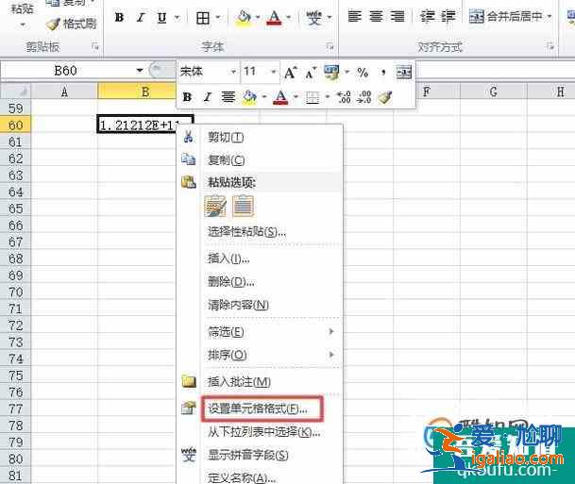The image size is (575, 484).
Task: Open mini toolbar font size 11 dropdown
Action: (273, 72)
